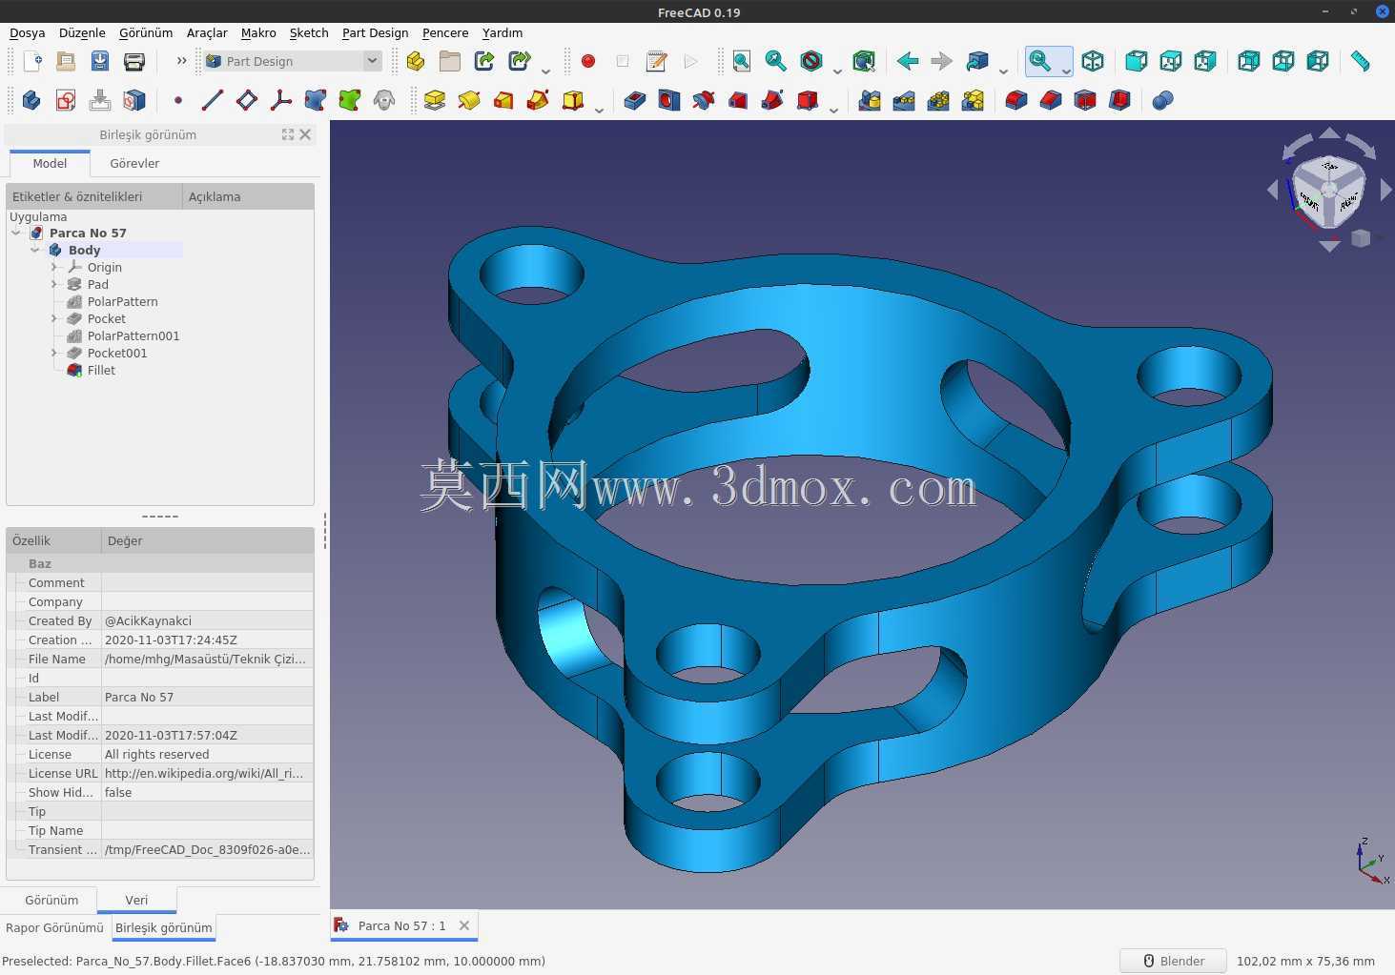Click the yellow Revolution tool icon
This screenshot has width=1395, height=975.
(x=469, y=100)
